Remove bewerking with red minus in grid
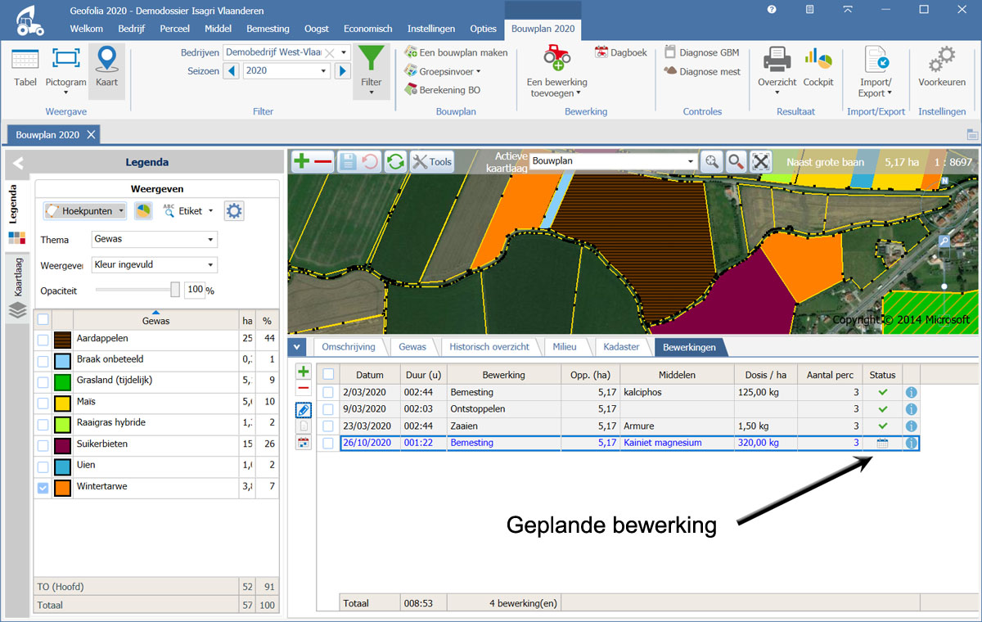The width and height of the screenshot is (982, 622). 303,390
